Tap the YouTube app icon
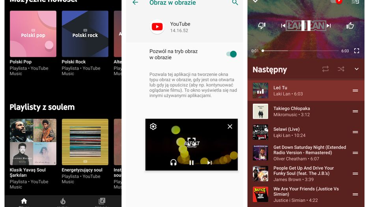This screenshot has width=369, height=207. [157, 27]
